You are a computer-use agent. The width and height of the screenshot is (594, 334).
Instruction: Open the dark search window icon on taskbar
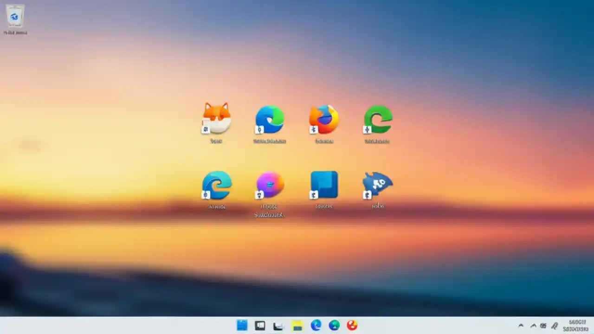click(x=260, y=325)
